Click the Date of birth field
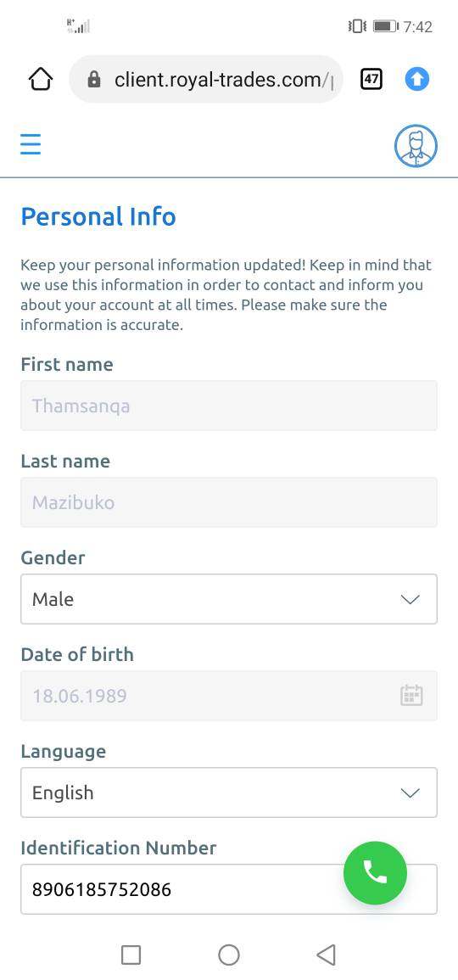Image resolution: width=458 pixels, height=980 pixels. point(229,696)
